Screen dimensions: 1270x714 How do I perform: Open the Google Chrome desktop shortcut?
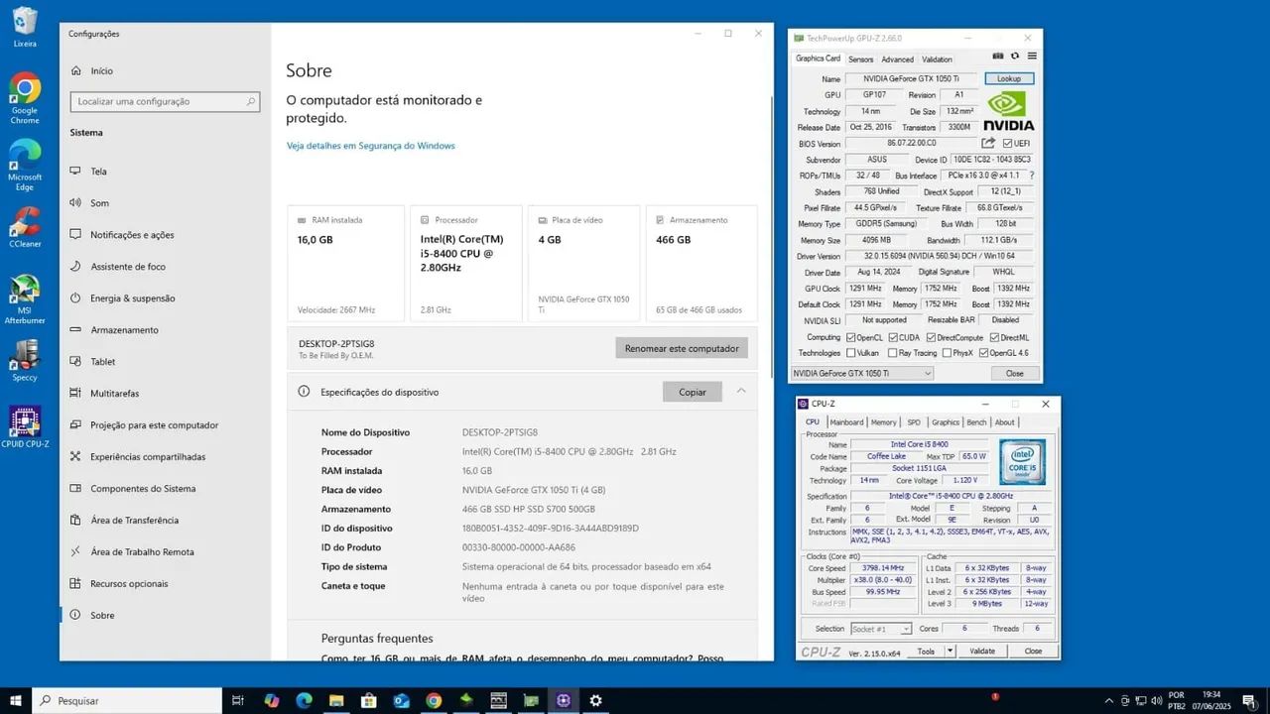(25, 98)
